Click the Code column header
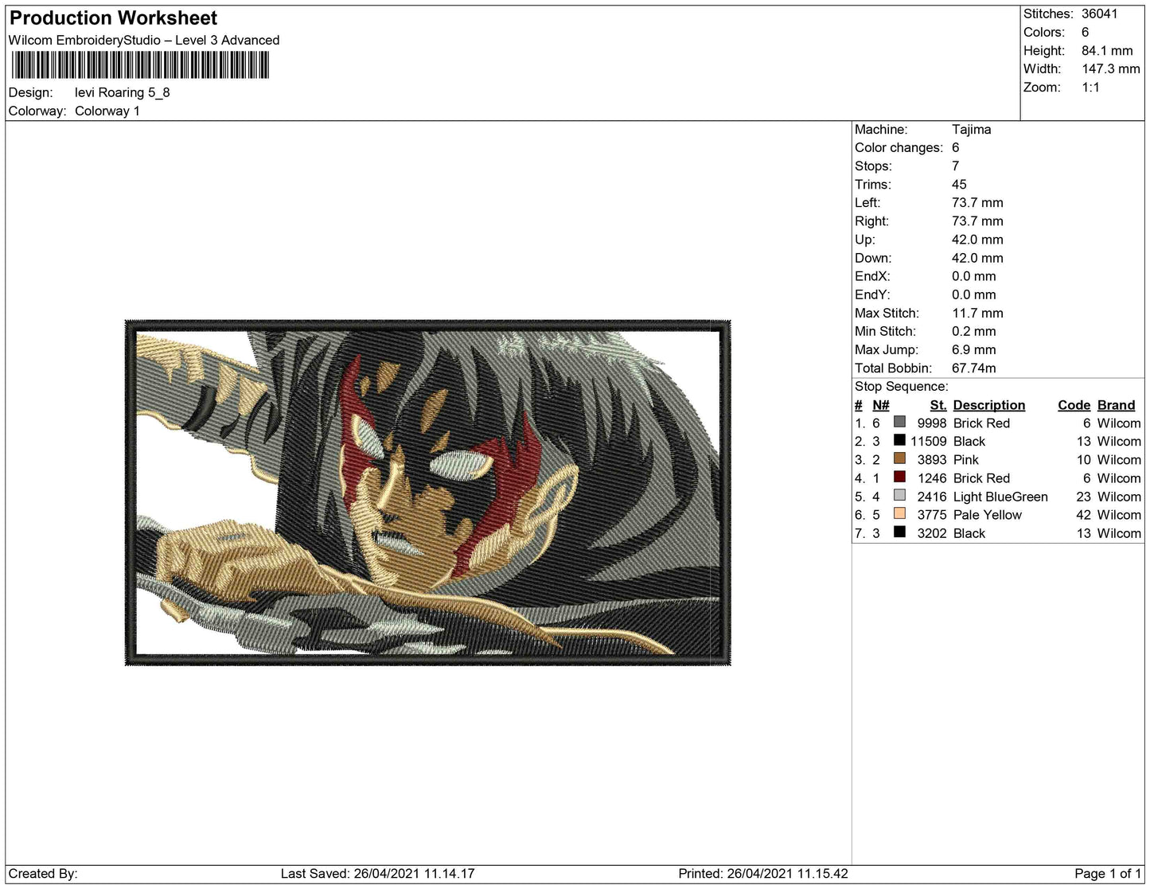Image resolution: width=1150 pixels, height=885 pixels. click(1074, 405)
